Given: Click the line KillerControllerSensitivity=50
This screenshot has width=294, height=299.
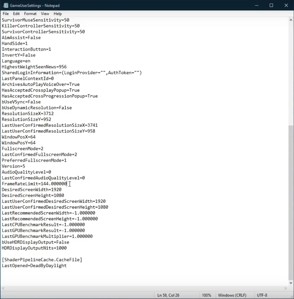Looking at the screenshot, I should pos(41,26).
